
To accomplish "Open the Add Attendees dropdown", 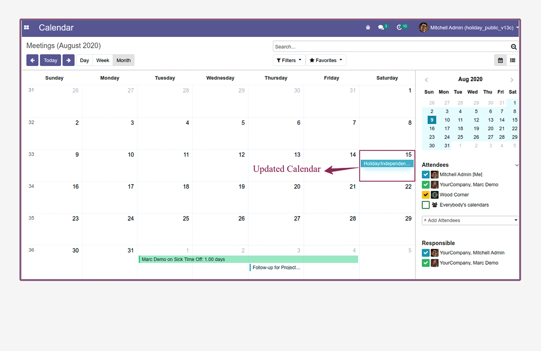I will coord(470,220).
